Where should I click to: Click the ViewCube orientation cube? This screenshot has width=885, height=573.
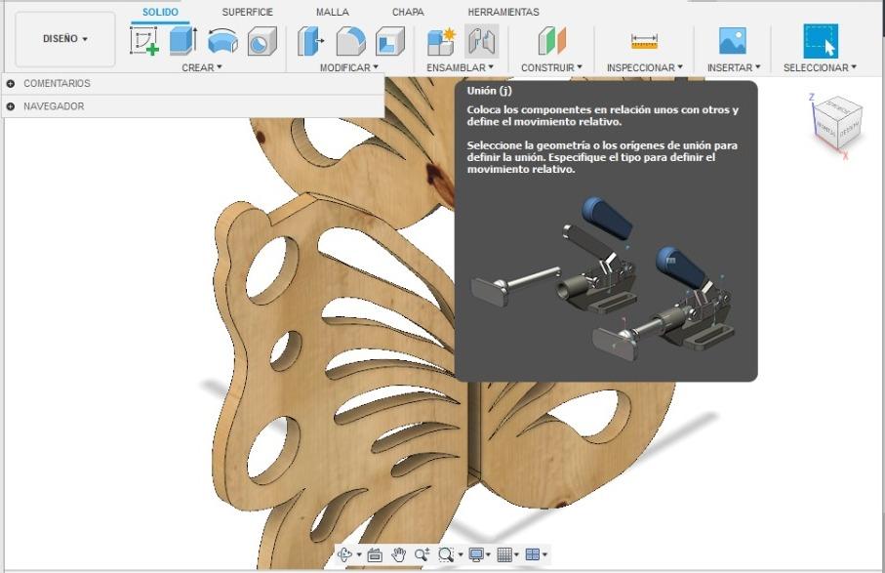[x=837, y=120]
